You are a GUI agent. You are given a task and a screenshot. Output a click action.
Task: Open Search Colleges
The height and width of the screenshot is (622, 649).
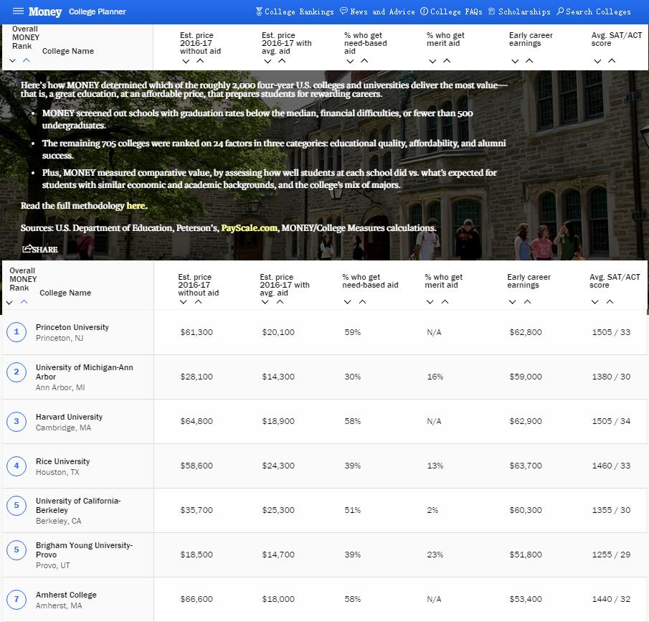(x=594, y=11)
